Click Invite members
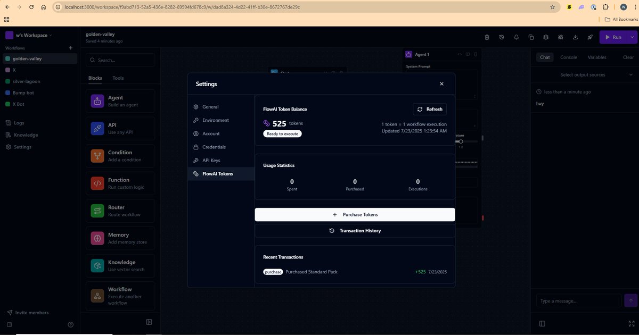 coord(28,313)
